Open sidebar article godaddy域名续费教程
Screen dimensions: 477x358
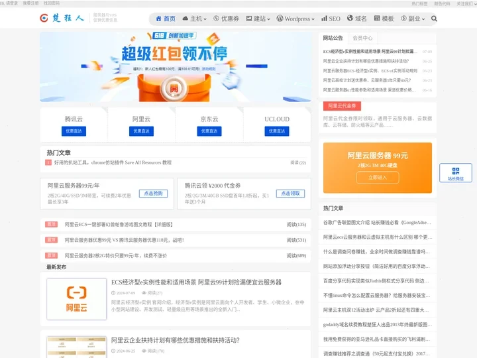(377, 325)
